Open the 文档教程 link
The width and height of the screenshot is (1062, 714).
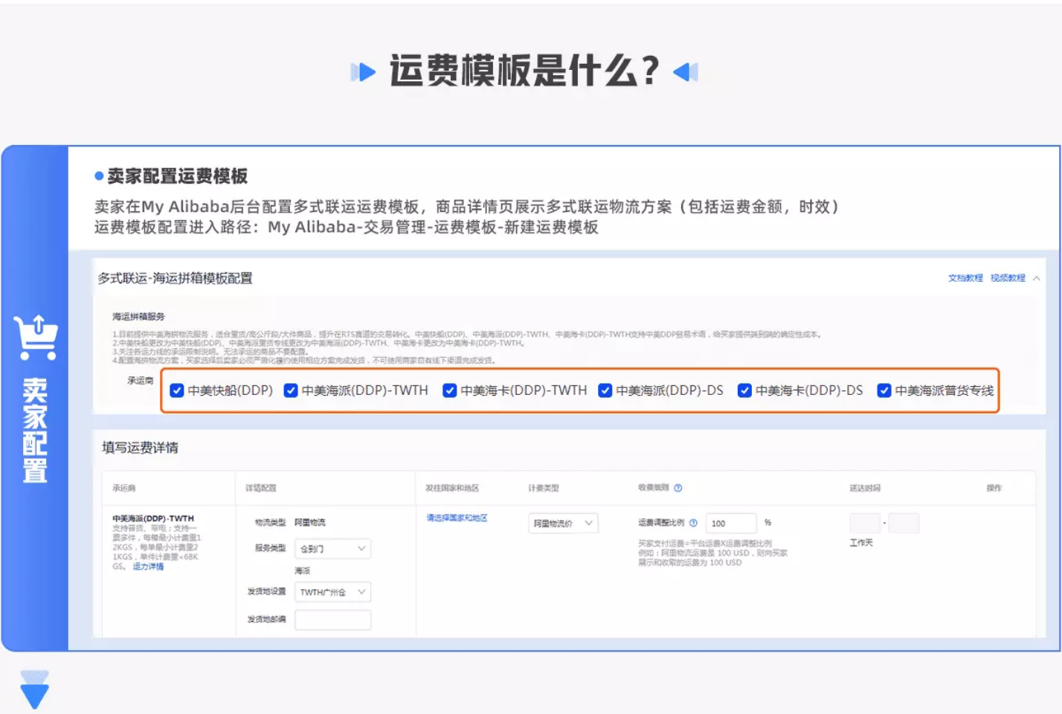(x=965, y=278)
